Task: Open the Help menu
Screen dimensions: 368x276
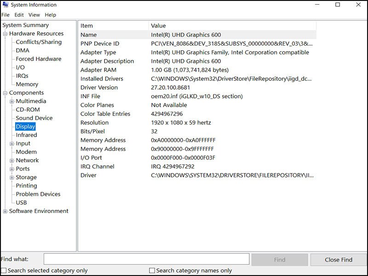Action: coord(51,15)
